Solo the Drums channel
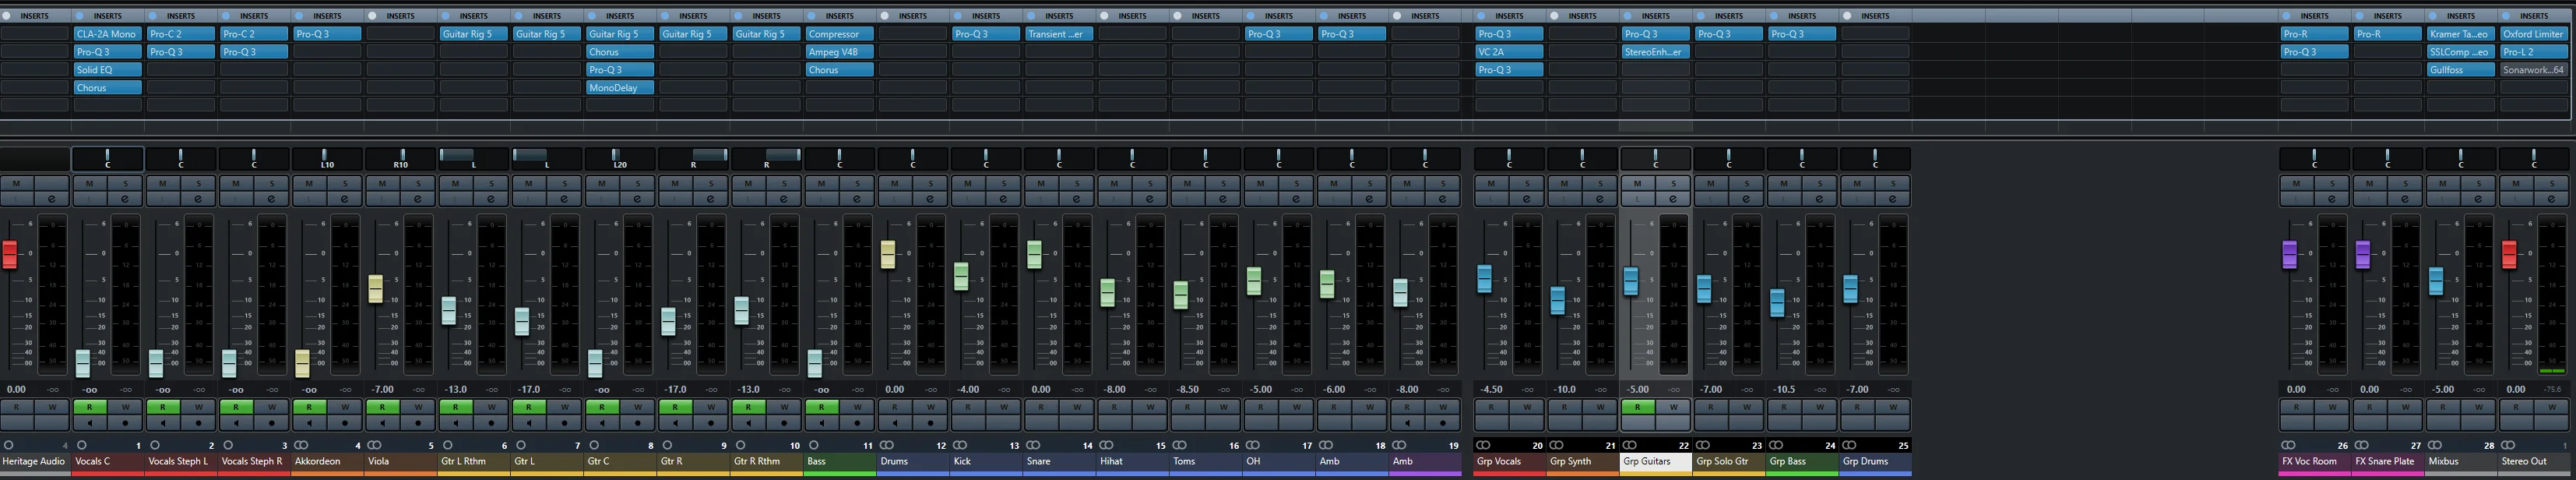This screenshot has width=2576, height=480. coord(930,183)
